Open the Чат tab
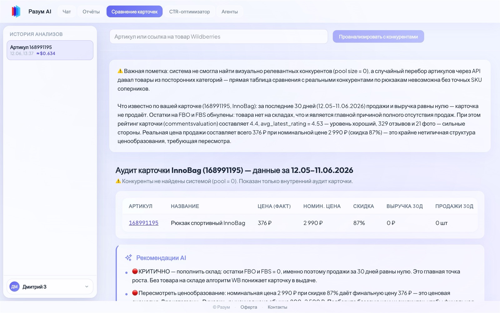Viewport: 500px width, 313px height. tap(67, 12)
